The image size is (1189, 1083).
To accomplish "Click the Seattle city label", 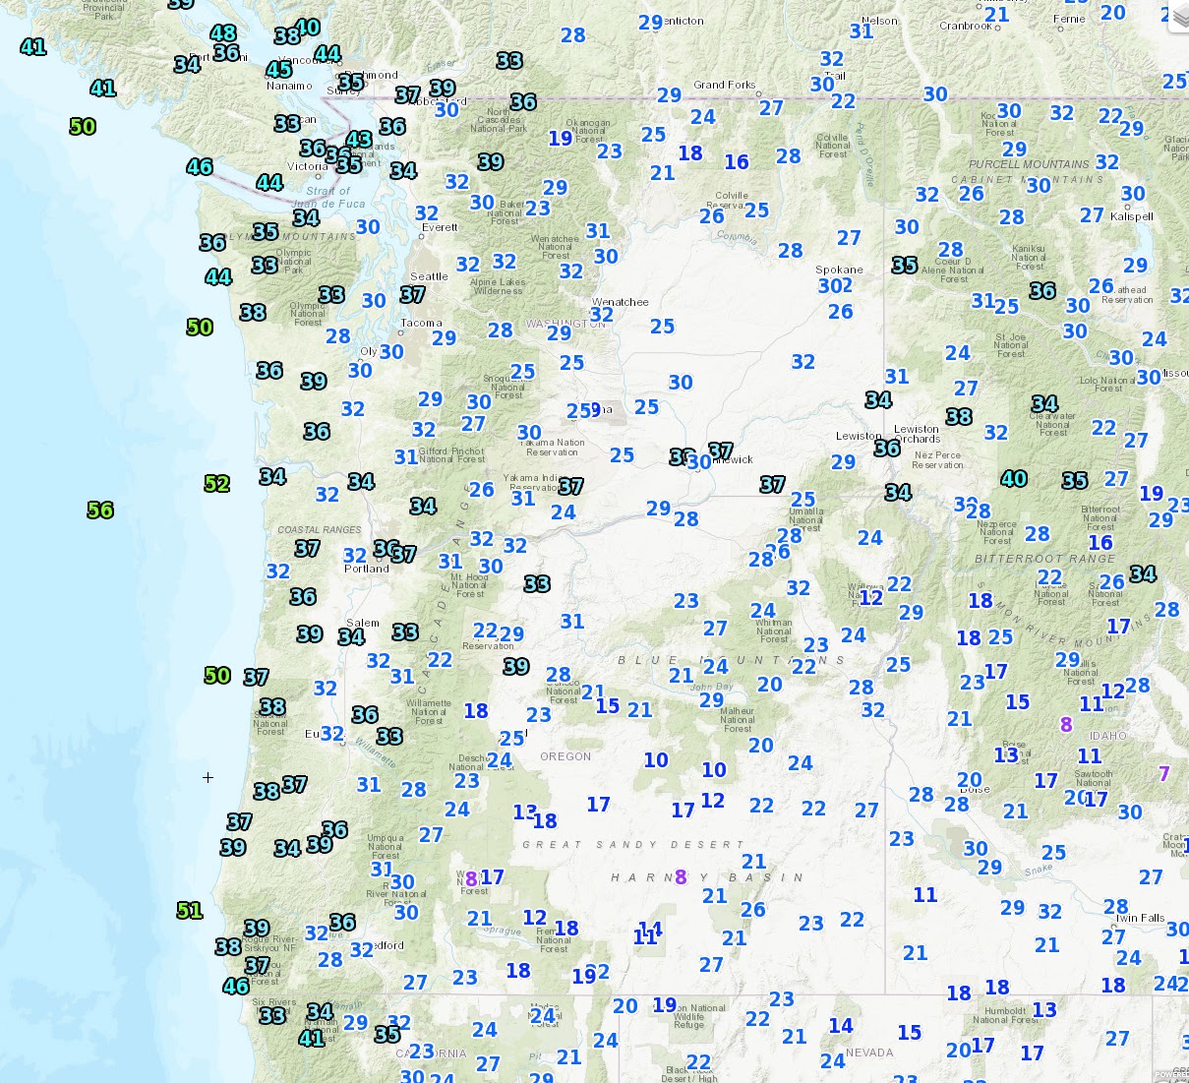I will click(429, 276).
